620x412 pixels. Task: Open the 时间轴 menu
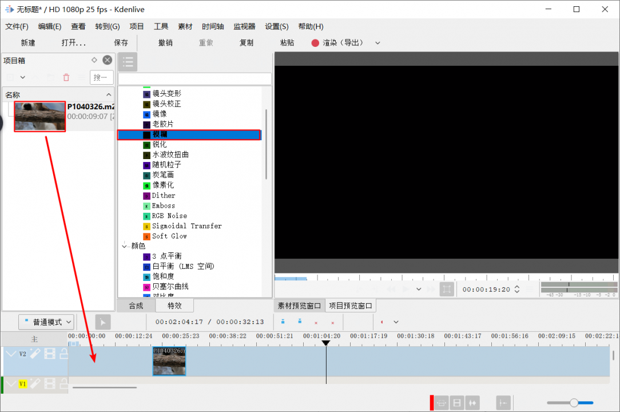(x=213, y=26)
